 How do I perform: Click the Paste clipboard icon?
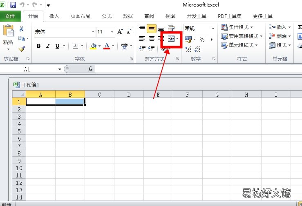click(x=8, y=31)
